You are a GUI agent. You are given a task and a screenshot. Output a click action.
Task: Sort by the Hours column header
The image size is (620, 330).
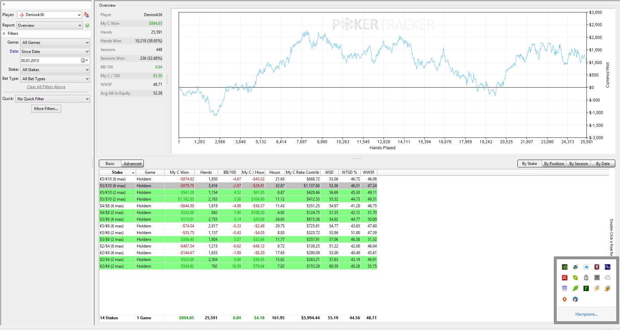pos(275,172)
